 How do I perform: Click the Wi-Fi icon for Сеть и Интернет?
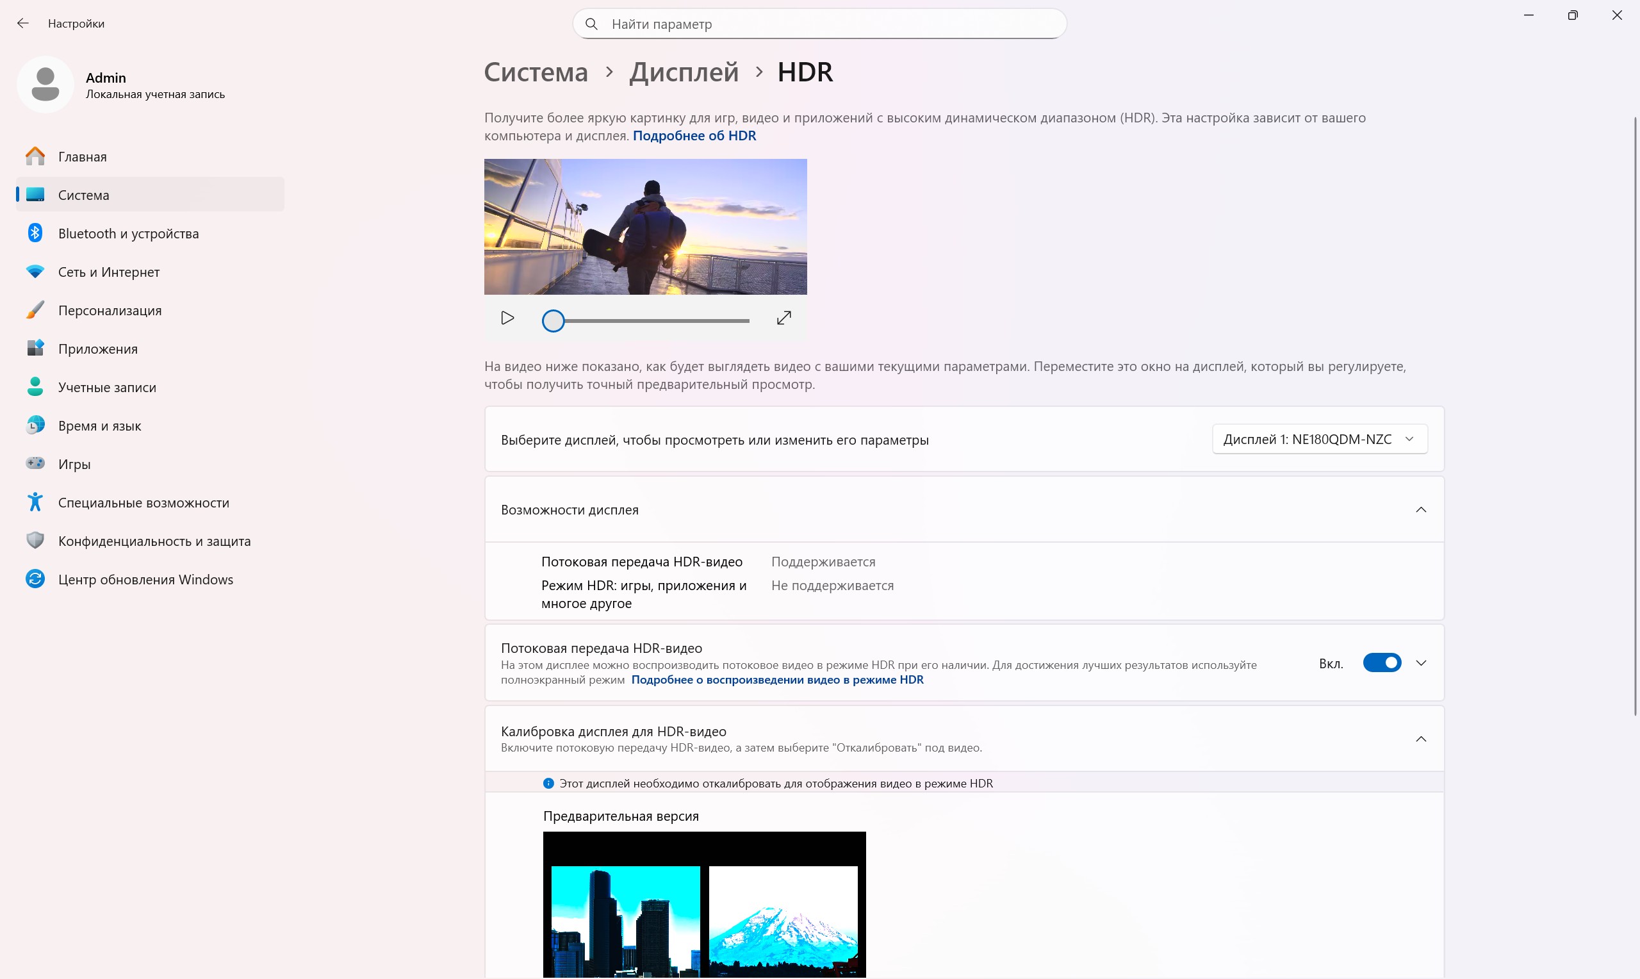[36, 272]
